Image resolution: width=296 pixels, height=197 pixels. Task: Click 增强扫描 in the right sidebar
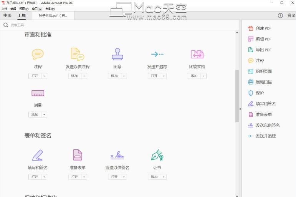260,82
